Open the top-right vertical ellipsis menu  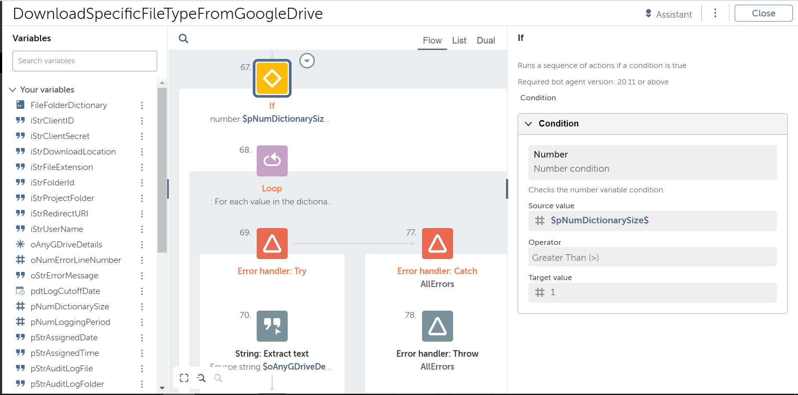coord(715,13)
